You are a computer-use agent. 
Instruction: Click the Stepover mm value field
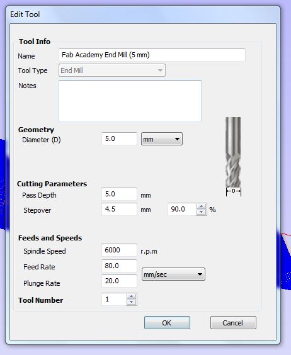(x=119, y=209)
